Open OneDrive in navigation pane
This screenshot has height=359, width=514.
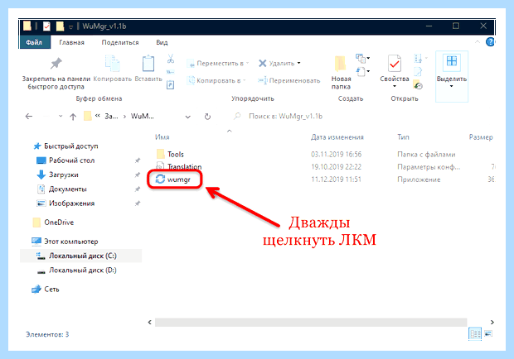click(59, 223)
